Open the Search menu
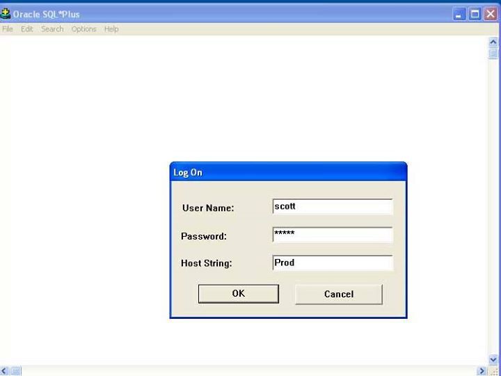 click(x=52, y=29)
